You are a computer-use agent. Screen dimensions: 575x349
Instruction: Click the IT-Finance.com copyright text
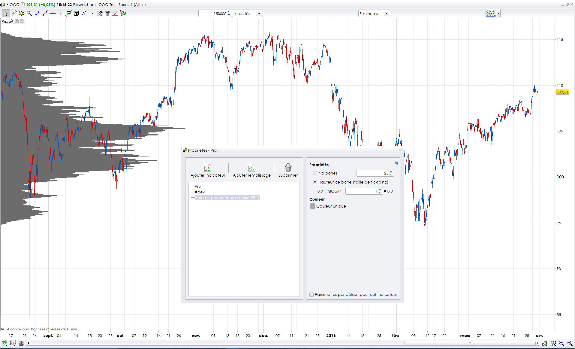[x=15, y=329]
